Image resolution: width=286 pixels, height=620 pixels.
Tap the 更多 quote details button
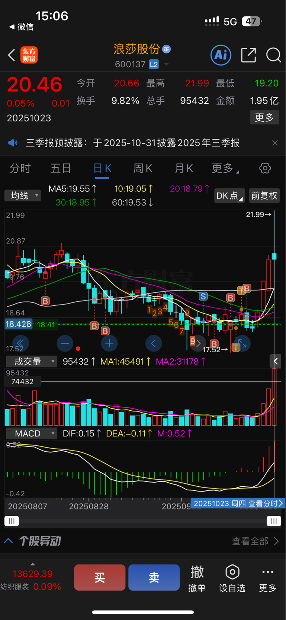click(264, 118)
